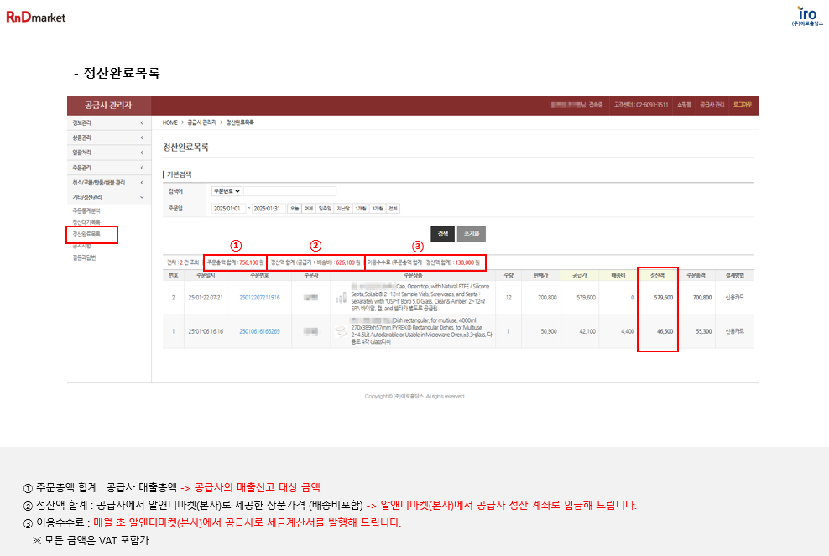Open the 주문번호 search type dropdown
This screenshot has width=829, height=556.
[227, 191]
